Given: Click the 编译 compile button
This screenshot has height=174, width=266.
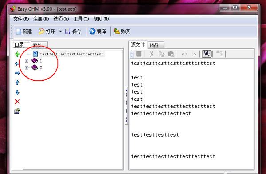Looking at the screenshot, I should pos(98,31).
